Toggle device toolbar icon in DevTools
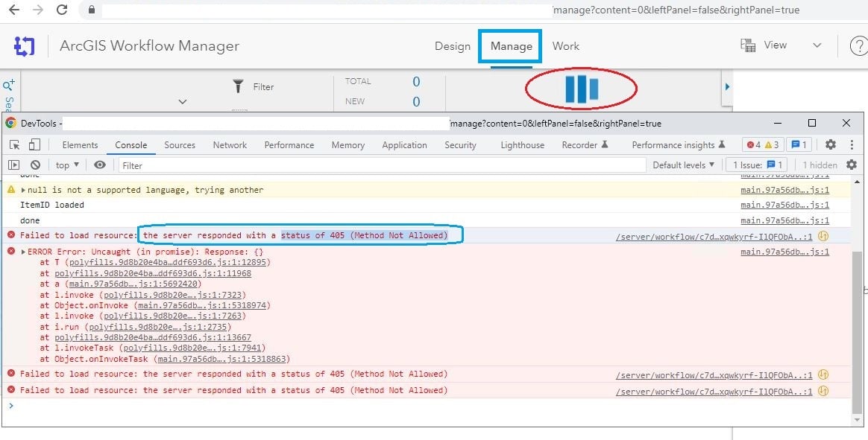The image size is (868, 440). [34, 145]
